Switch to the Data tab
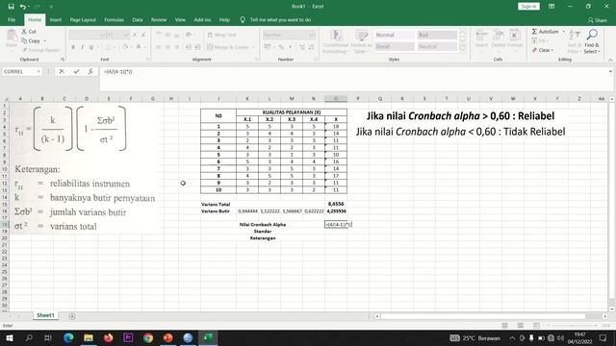Screen dimensions: 616x346 138,19
